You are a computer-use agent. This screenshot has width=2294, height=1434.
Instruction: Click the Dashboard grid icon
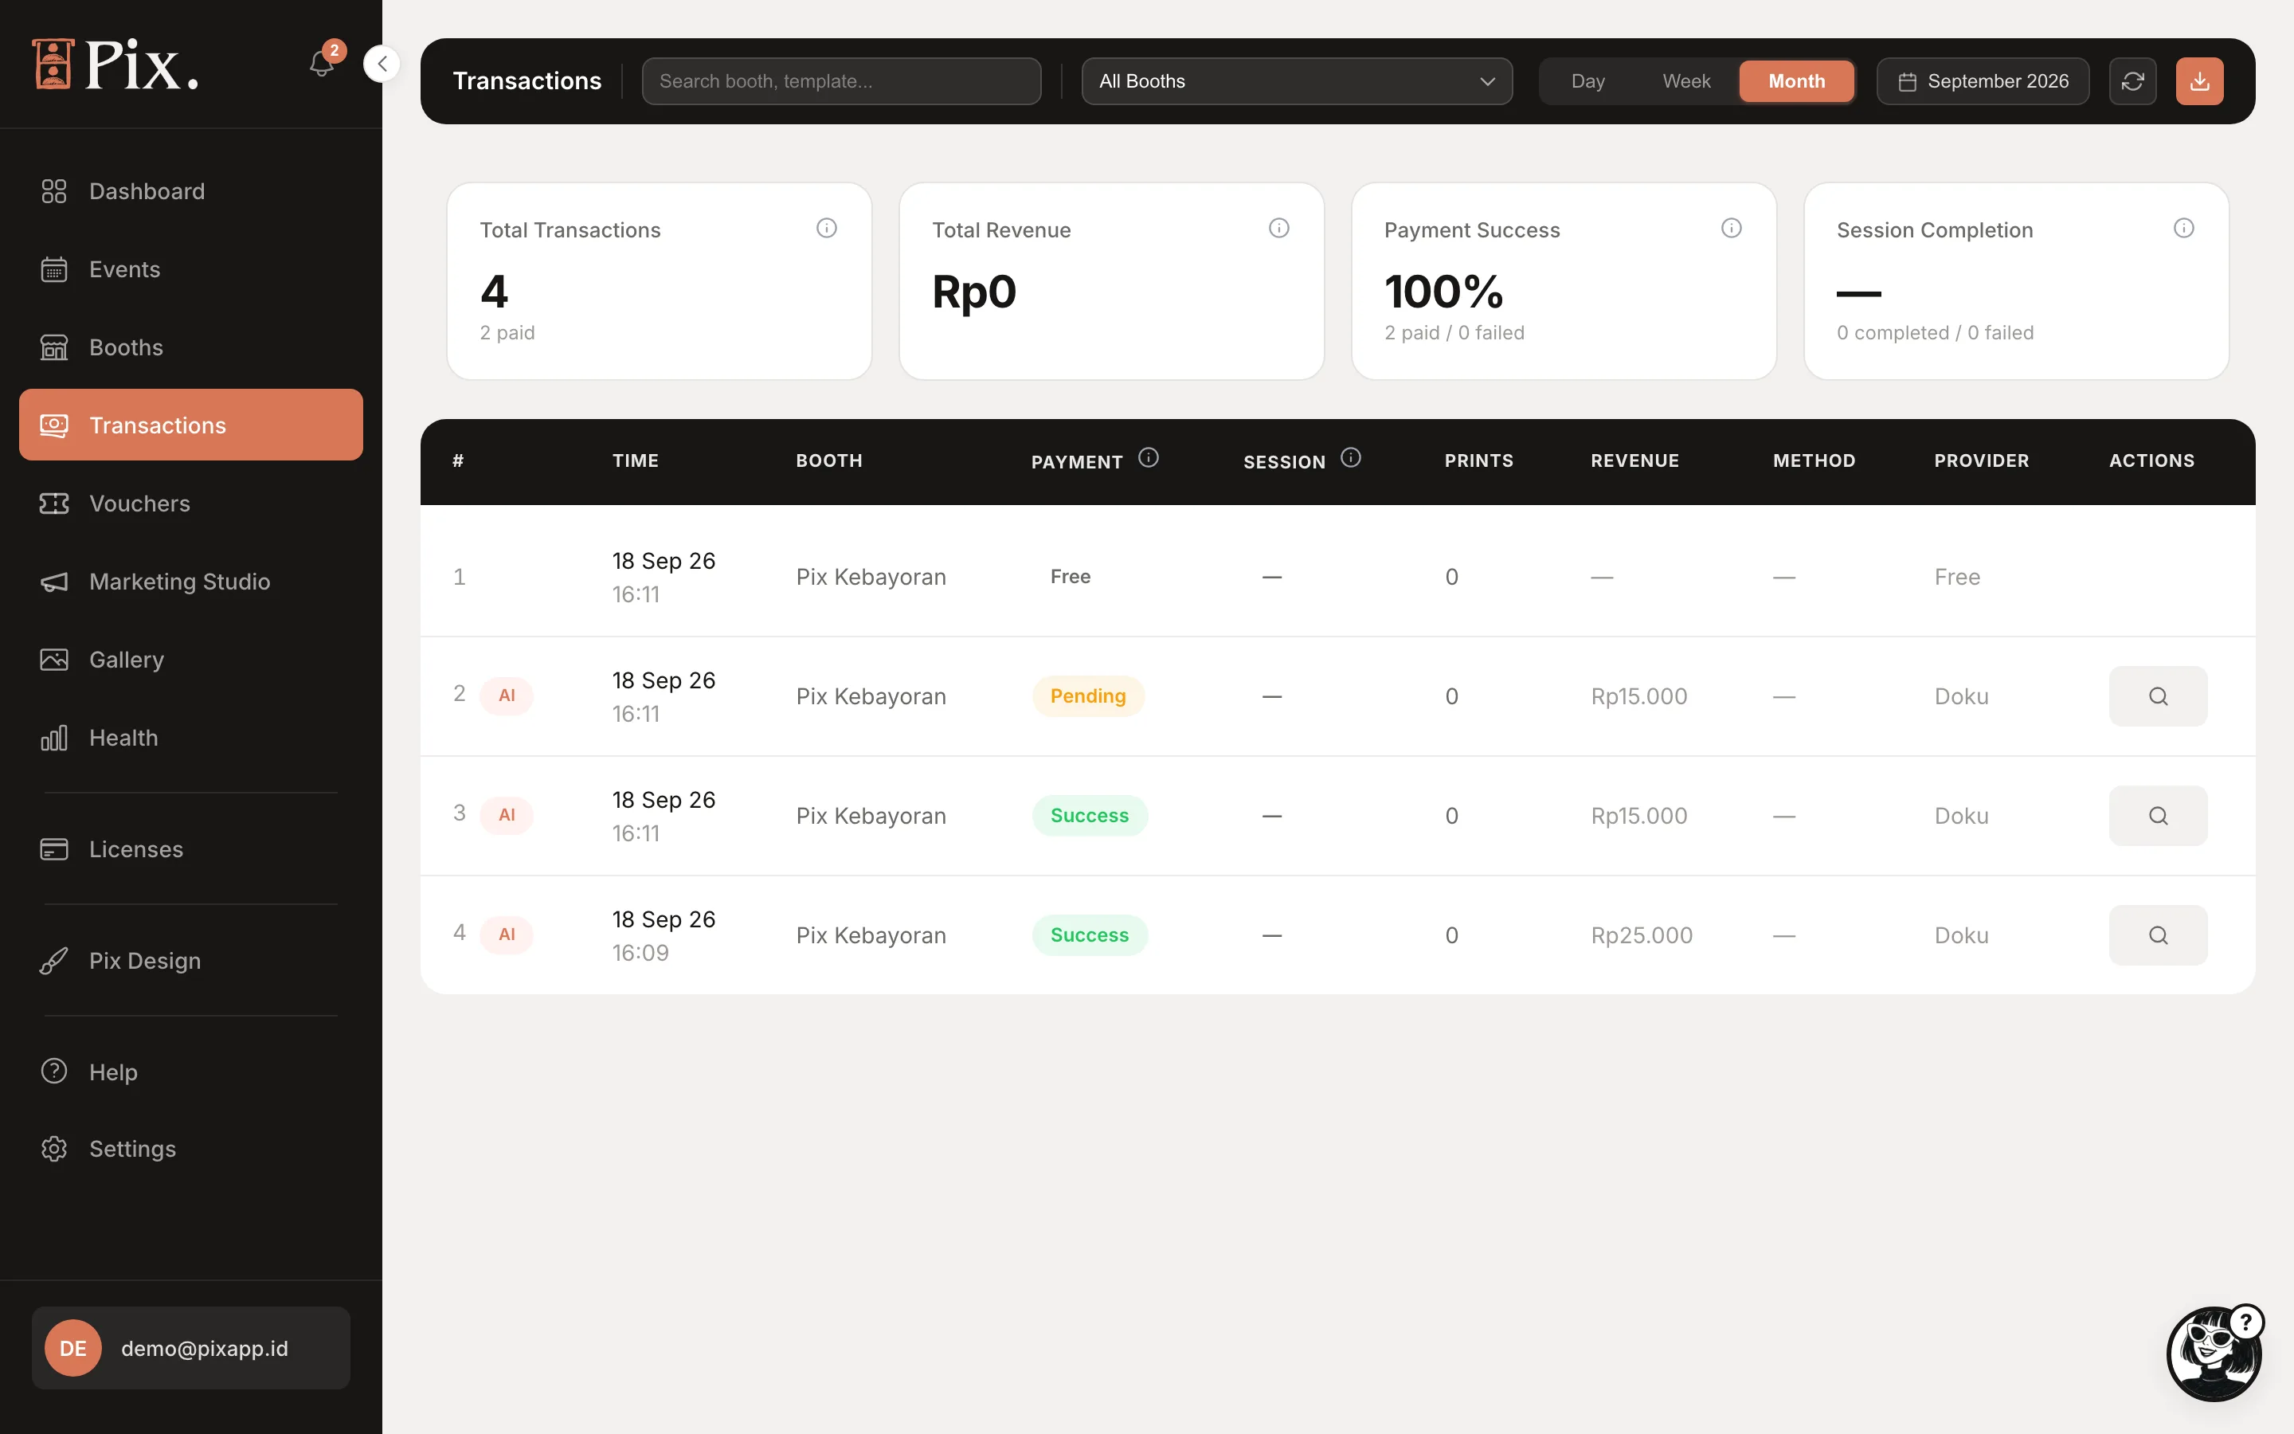[54, 191]
